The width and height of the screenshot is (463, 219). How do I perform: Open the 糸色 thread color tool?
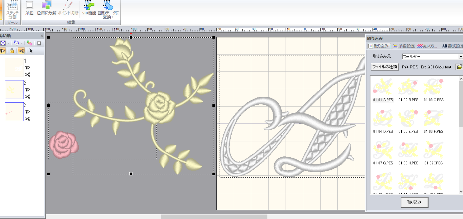pyautogui.click(x=29, y=8)
